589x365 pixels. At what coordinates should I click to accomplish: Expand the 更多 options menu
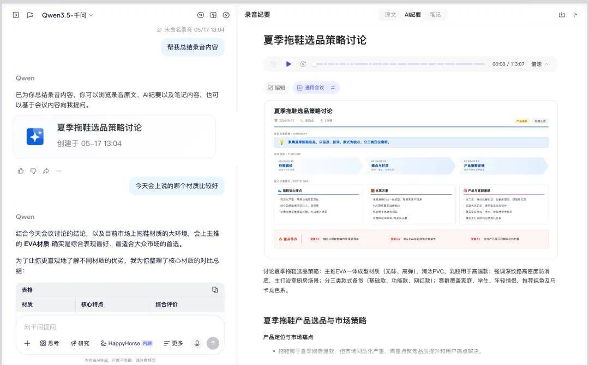[173, 343]
